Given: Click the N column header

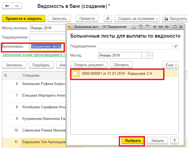Looking at the screenshot, I should point(11,75).
